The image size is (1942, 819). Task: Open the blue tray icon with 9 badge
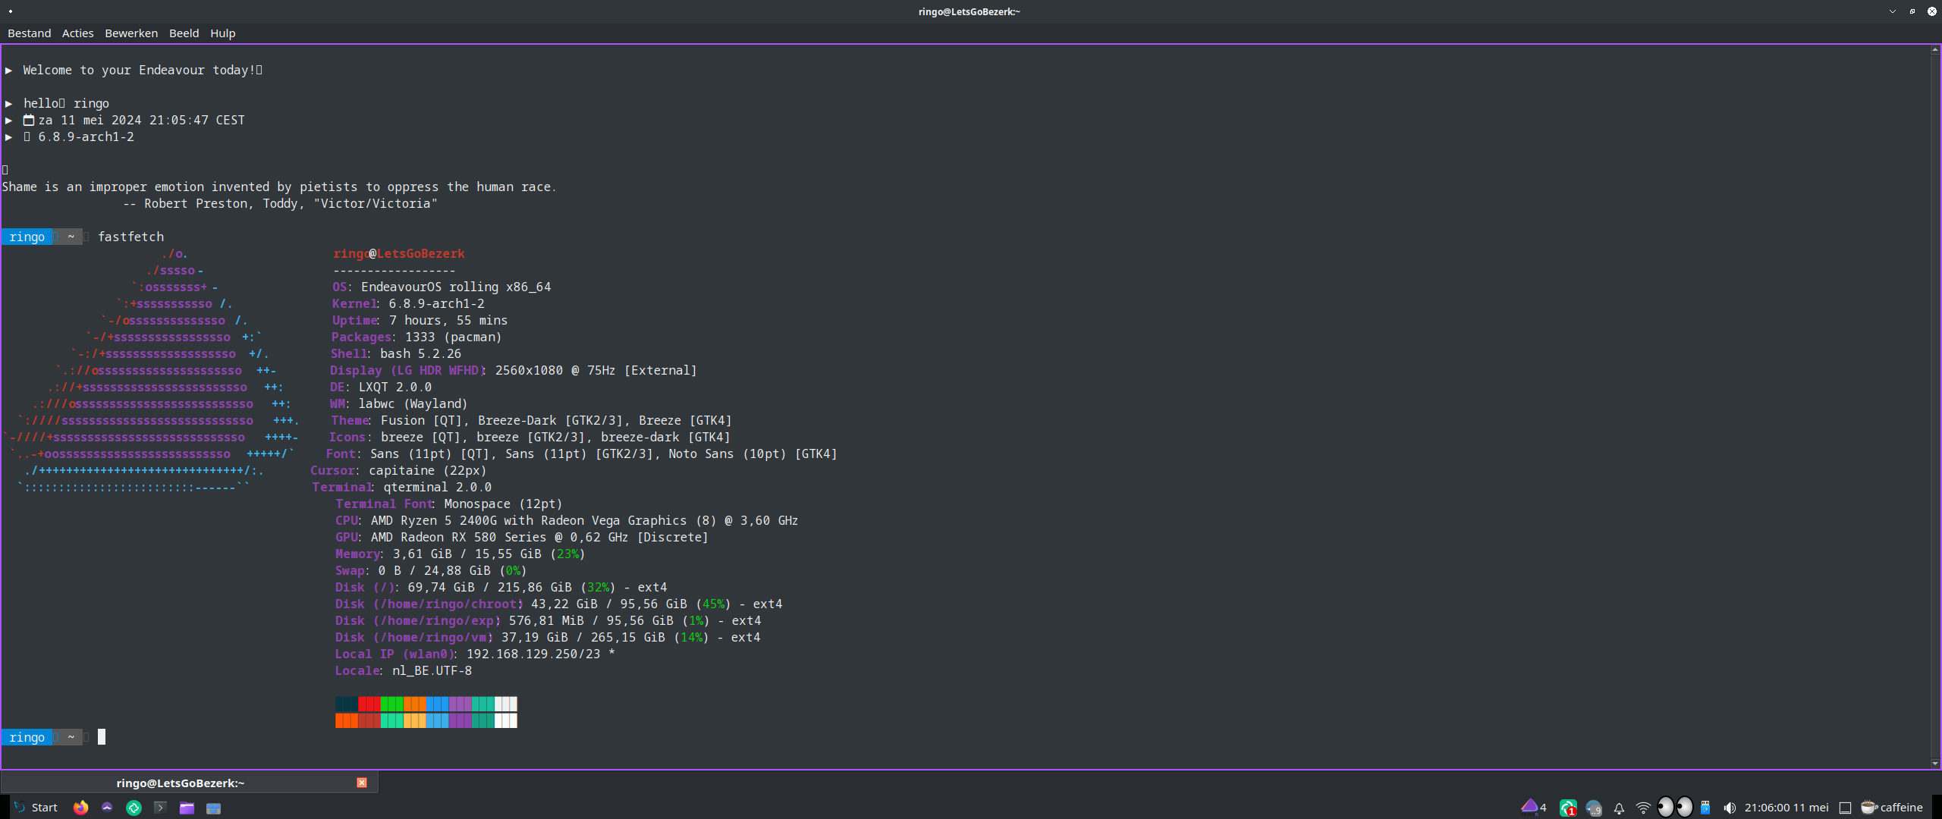click(x=1594, y=808)
